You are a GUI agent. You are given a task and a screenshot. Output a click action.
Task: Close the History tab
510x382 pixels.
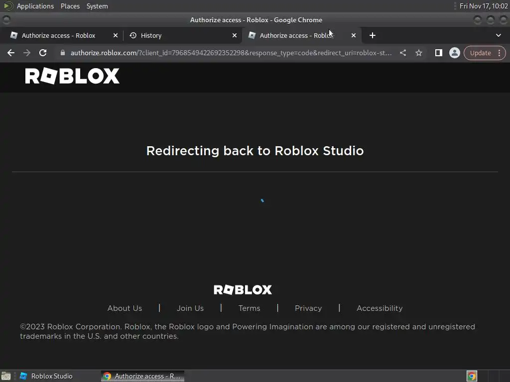coord(234,35)
